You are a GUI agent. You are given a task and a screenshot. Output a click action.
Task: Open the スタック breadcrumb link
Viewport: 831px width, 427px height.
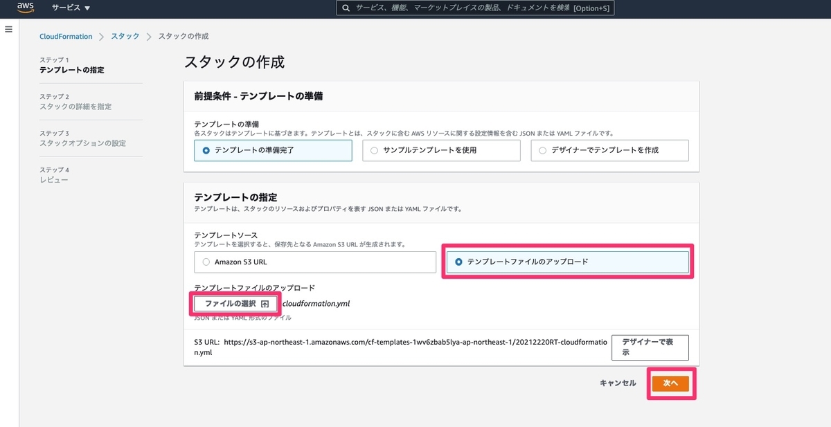pos(125,36)
